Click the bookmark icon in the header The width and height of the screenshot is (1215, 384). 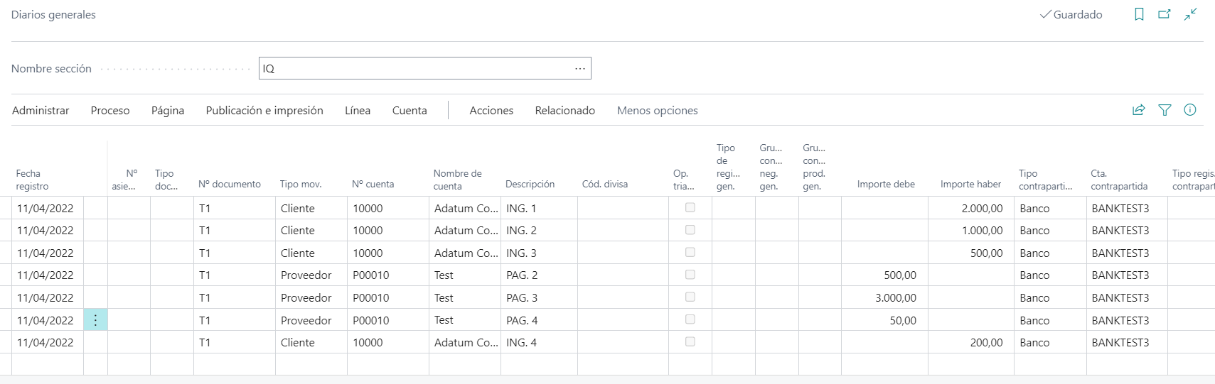pos(1139,14)
